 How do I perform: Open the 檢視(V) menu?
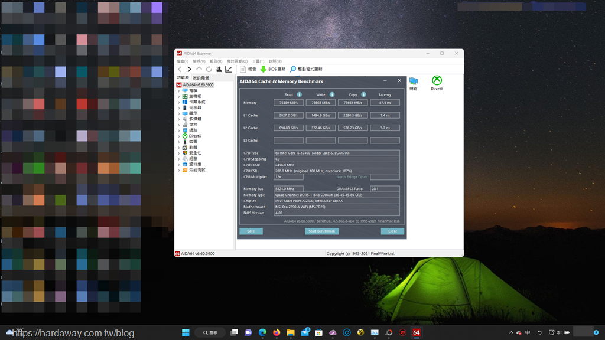(x=199, y=61)
